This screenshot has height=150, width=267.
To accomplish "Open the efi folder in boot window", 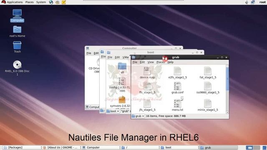I will tap(122, 66).
